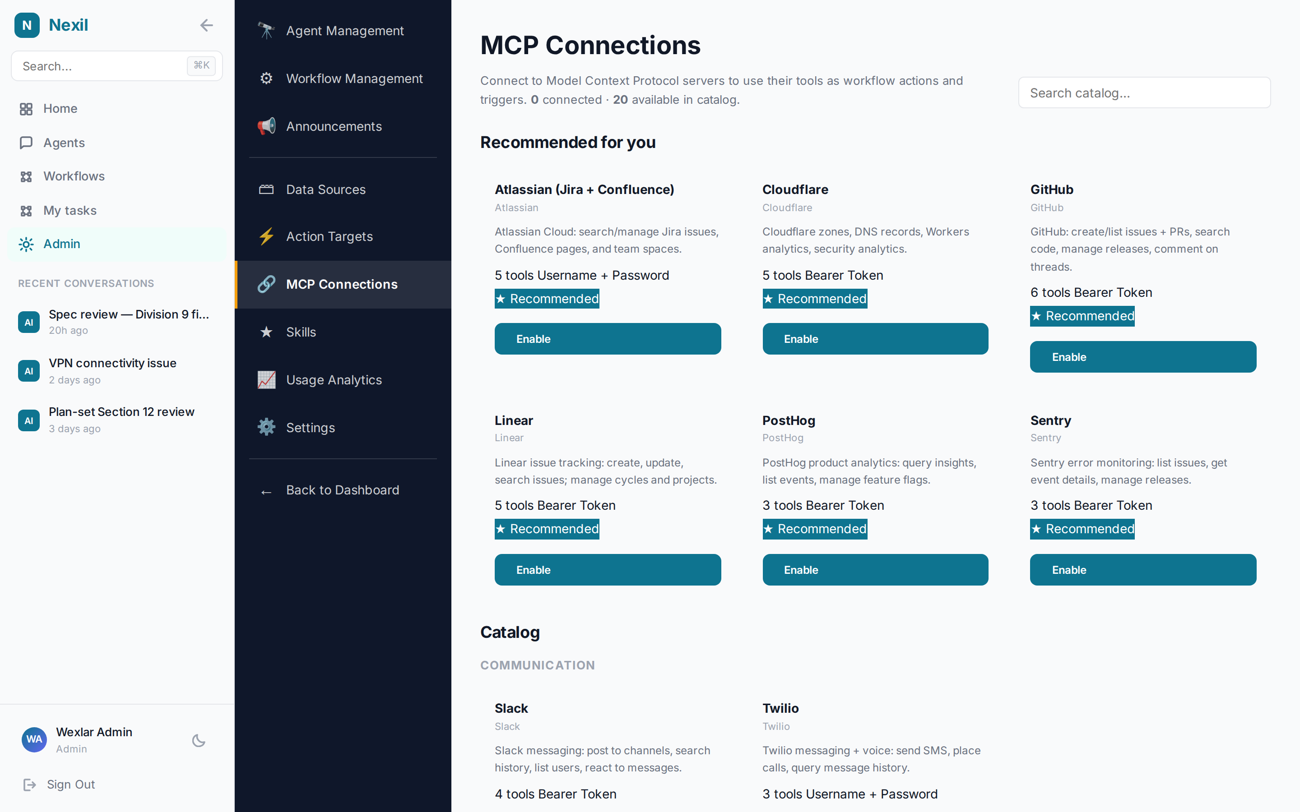Open Announcements admin section
Viewport: 1300px width, 812px height.
point(343,126)
